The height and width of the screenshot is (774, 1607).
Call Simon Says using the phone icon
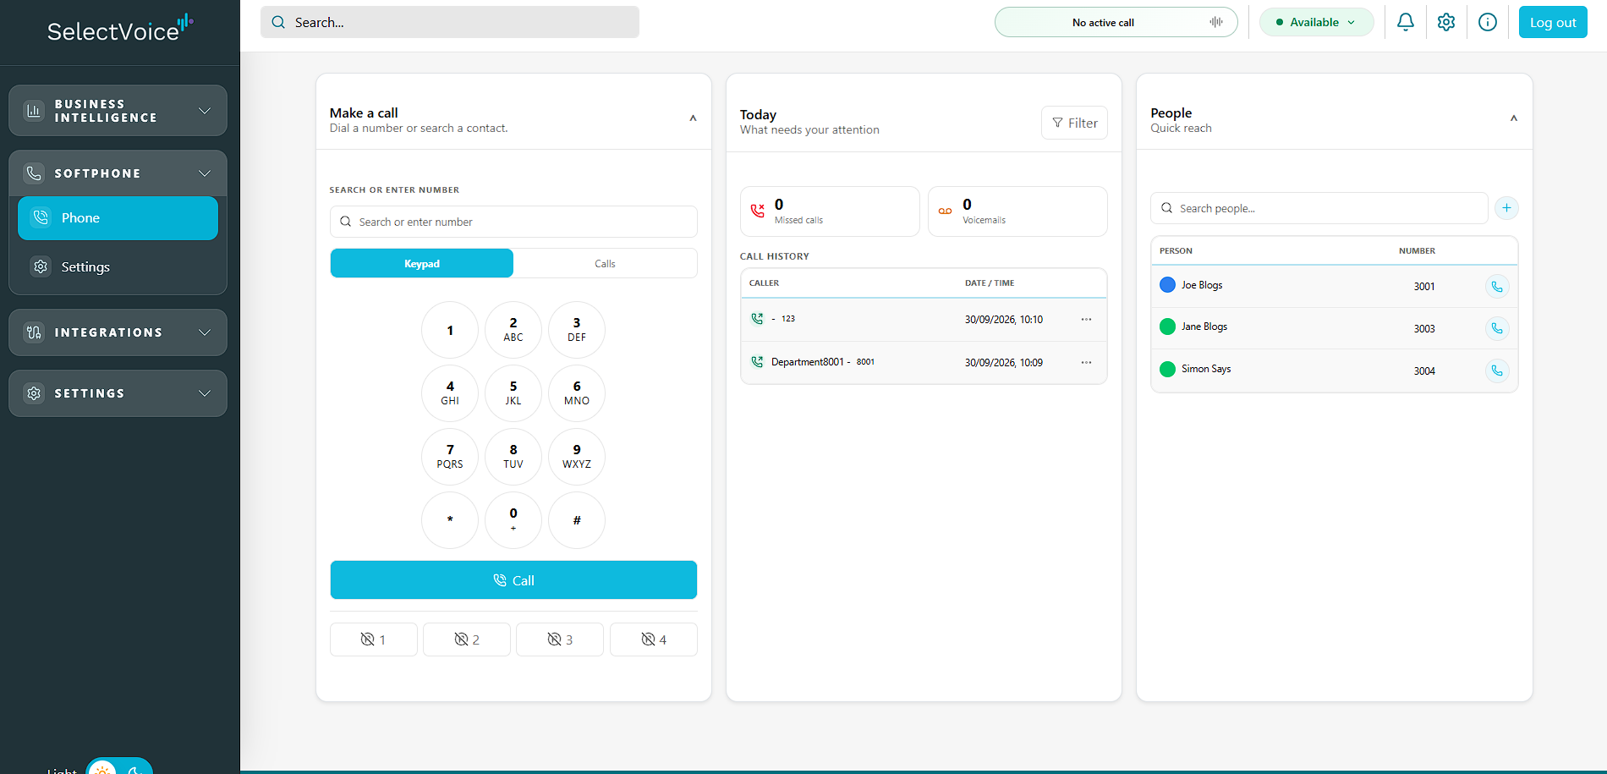[1497, 371]
